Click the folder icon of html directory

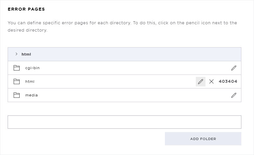click(x=17, y=81)
